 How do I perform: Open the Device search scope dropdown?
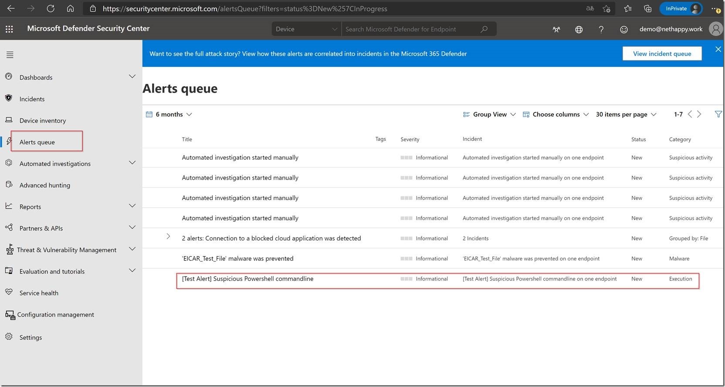307,29
